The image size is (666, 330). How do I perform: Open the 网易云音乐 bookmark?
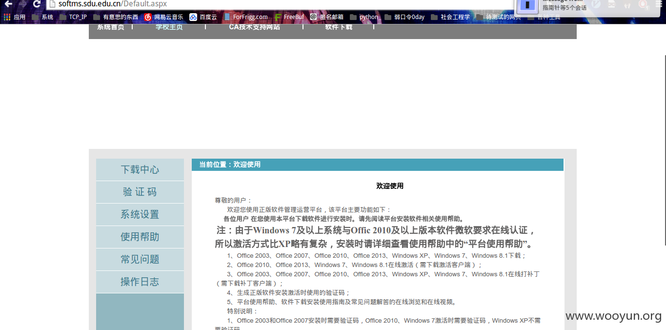coord(163,17)
